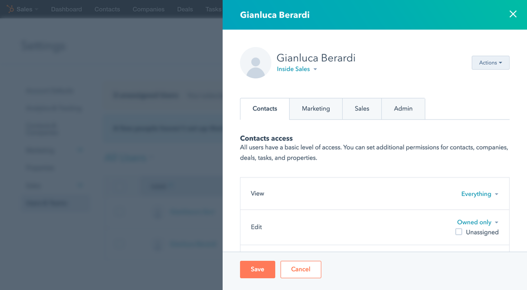Open the View Everything dropdown

coord(480,194)
